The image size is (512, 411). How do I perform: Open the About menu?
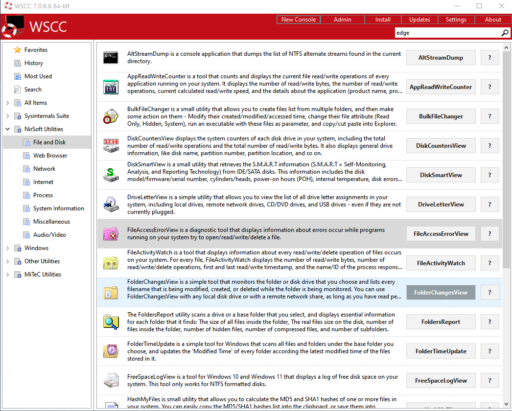[x=493, y=20]
